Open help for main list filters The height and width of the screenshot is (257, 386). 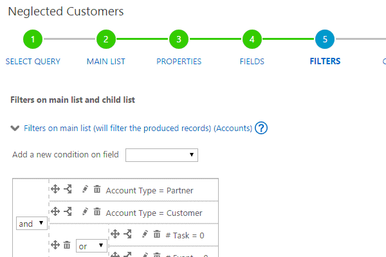coord(261,128)
